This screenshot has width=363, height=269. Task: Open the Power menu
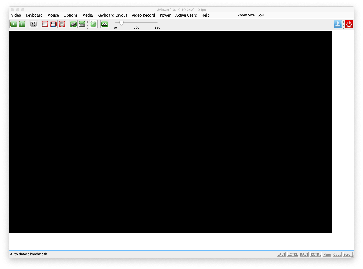(x=165, y=15)
